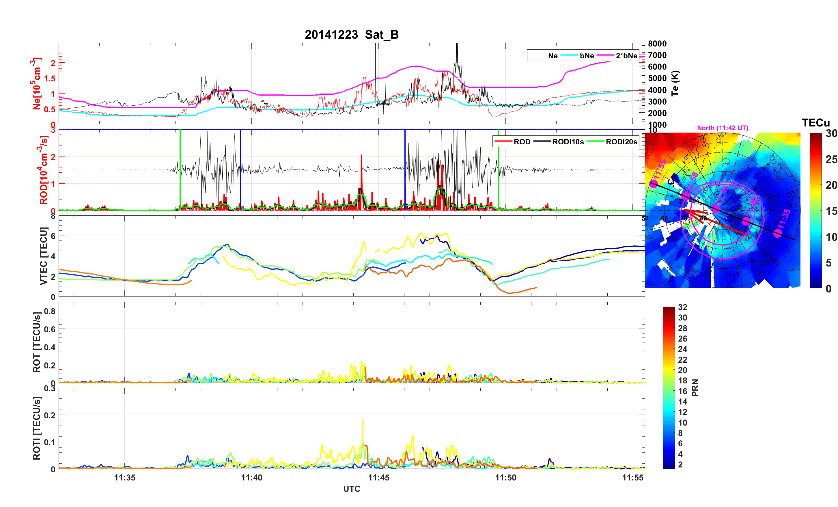Click the red ROD legend line sample
Screen dimensions: 838x507
(503, 141)
